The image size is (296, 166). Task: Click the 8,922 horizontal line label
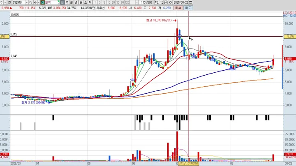[x=14, y=34]
